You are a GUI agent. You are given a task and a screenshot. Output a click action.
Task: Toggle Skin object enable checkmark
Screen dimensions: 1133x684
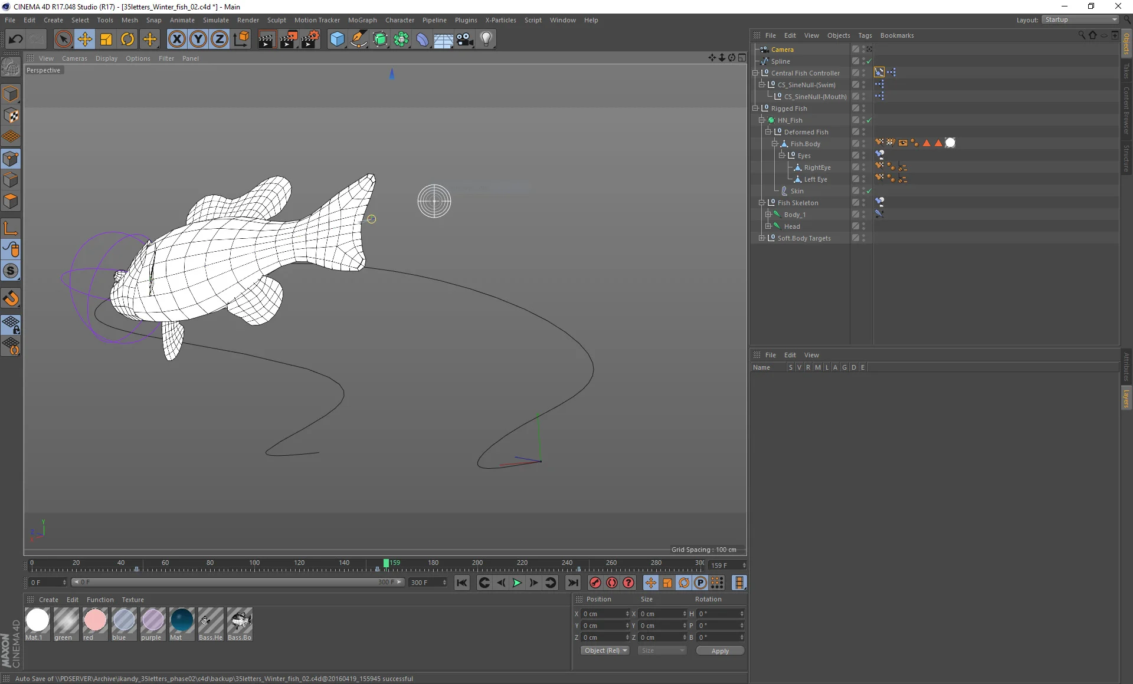(869, 191)
